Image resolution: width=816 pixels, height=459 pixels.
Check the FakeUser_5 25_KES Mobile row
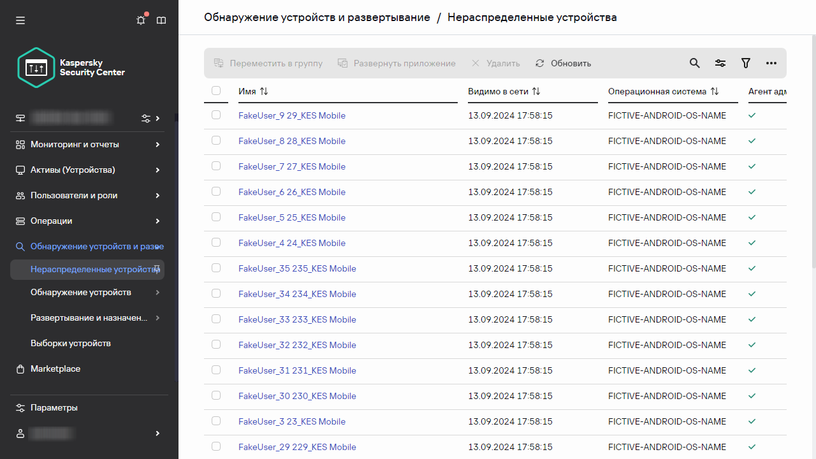coord(216,217)
